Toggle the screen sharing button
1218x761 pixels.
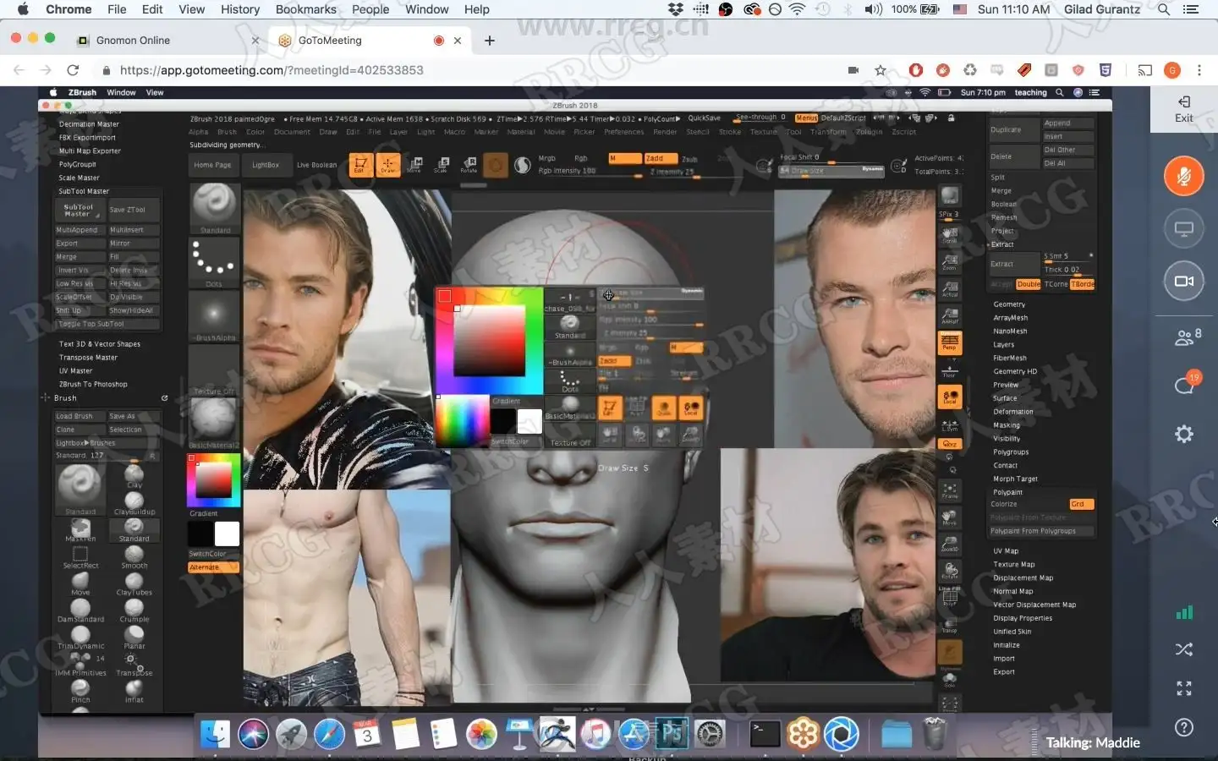1183,229
